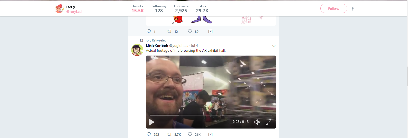
Task: Open the profile more options menu
Action: click(x=353, y=9)
